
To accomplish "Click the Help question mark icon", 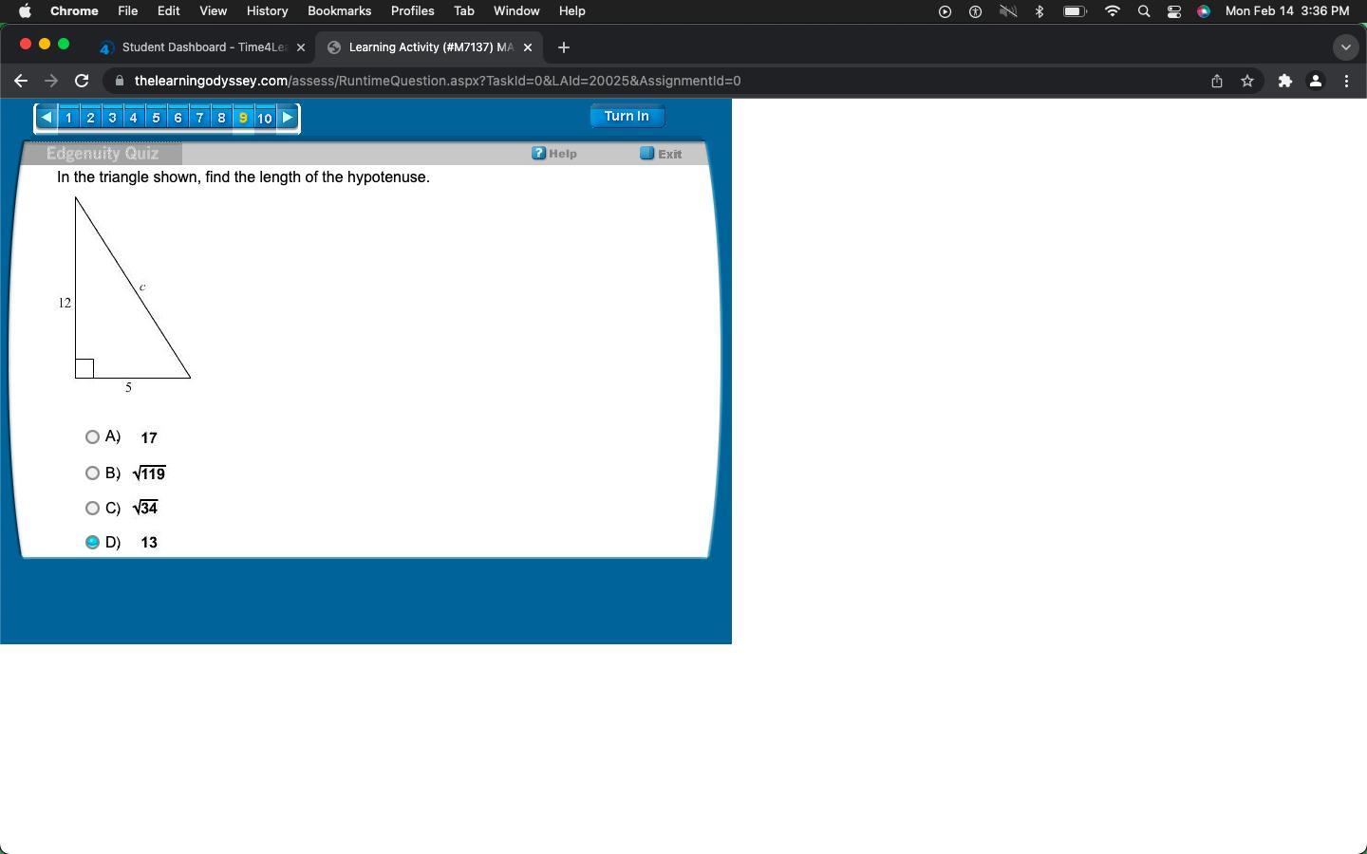I will pos(538,153).
